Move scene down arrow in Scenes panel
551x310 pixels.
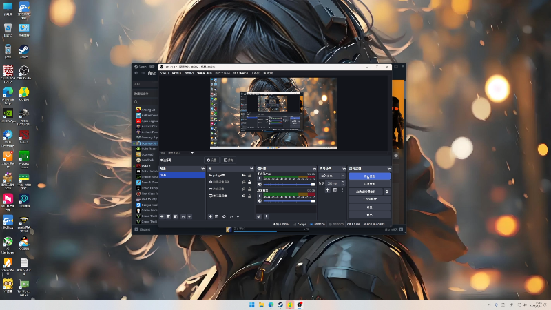[x=189, y=216]
